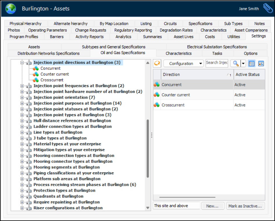Switch to the Regulatory Reporting tab
Image resolution: width=275 pixels, height=221 pixels.
pyautogui.click(x=133, y=30)
